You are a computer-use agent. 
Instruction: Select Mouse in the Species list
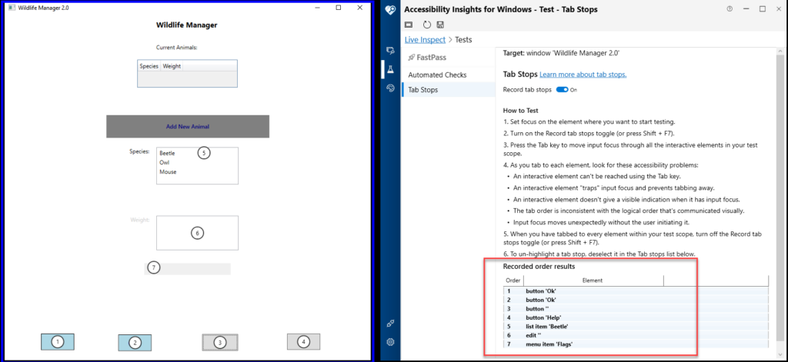coord(168,171)
